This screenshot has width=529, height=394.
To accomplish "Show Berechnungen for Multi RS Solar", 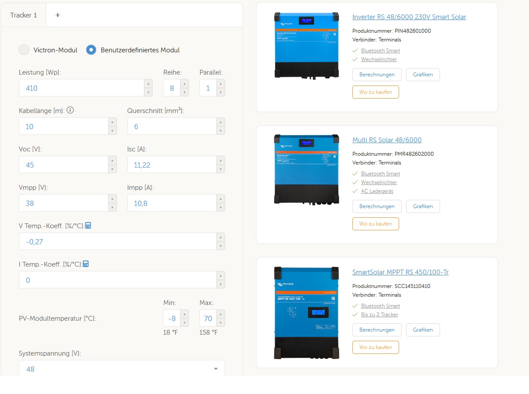I will point(377,206).
